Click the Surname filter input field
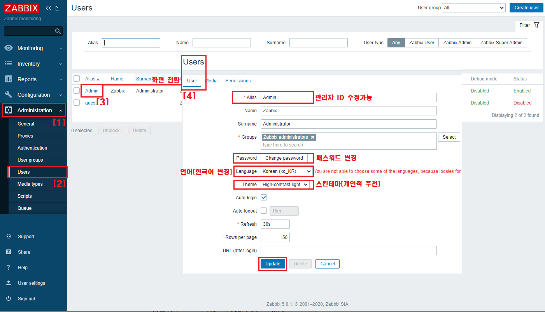This screenshot has width=545, height=312. (x=319, y=43)
